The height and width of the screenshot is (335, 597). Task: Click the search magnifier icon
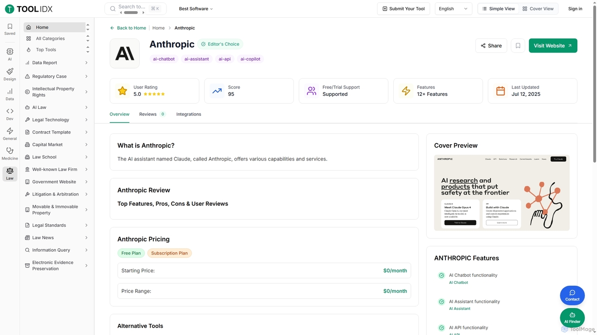[112, 9]
